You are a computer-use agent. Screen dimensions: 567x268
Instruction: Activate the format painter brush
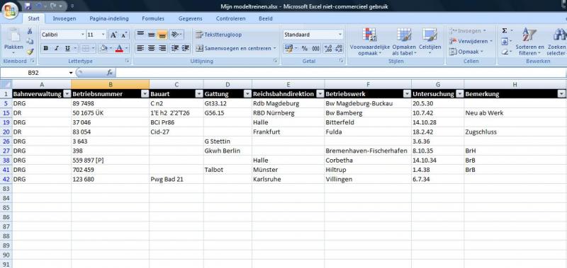click(x=30, y=52)
